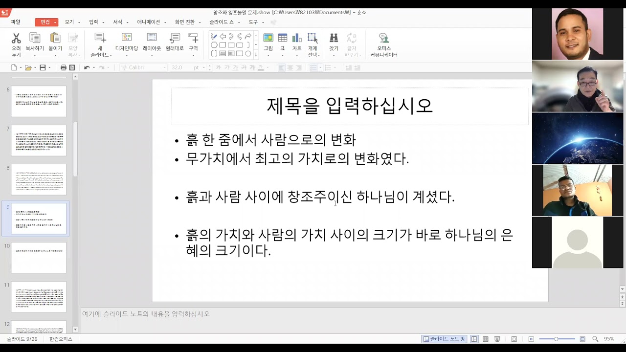This screenshot has height=352, width=626.
Task: Click the slide notes input area
Action: pos(306,320)
